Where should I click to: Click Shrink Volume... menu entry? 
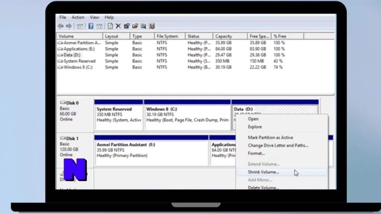coord(282,172)
